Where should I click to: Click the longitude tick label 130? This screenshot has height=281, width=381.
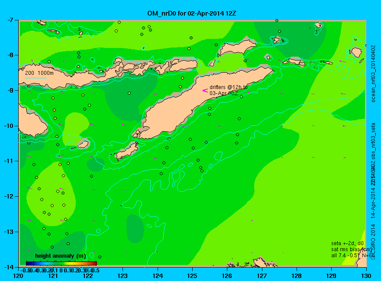[366, 276]
